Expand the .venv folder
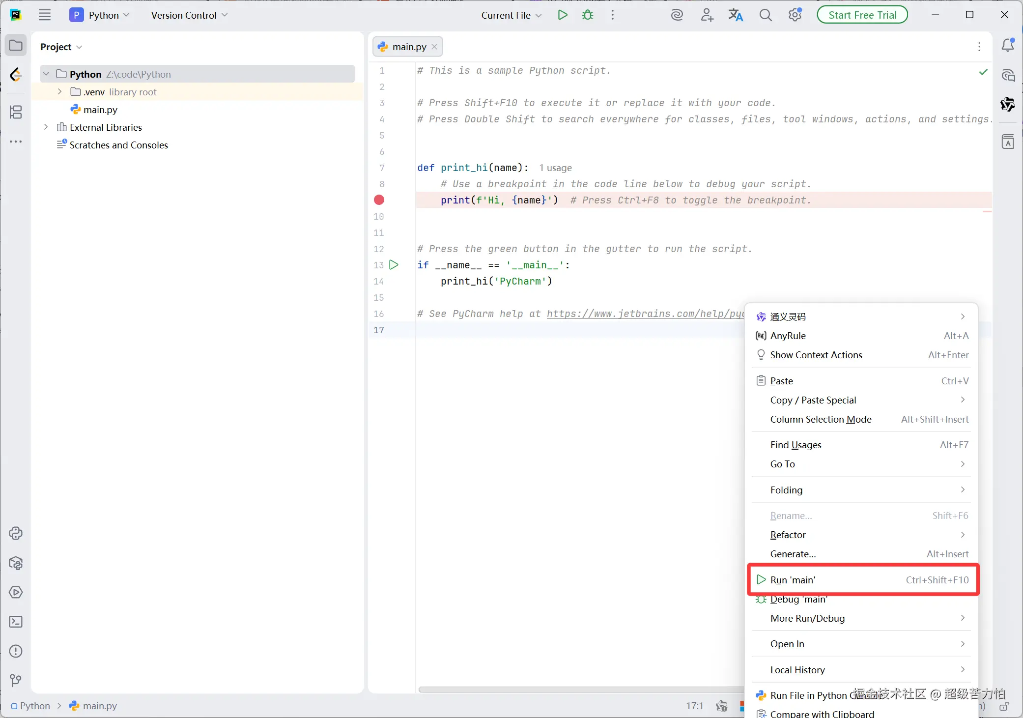This screenshot has height=718, width=1023. pyautogui.click(x=60, y=92)
